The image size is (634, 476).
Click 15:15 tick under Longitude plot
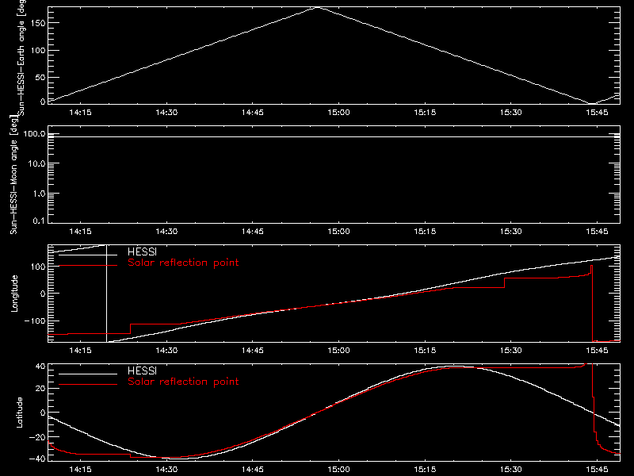(x=425, y=351)
